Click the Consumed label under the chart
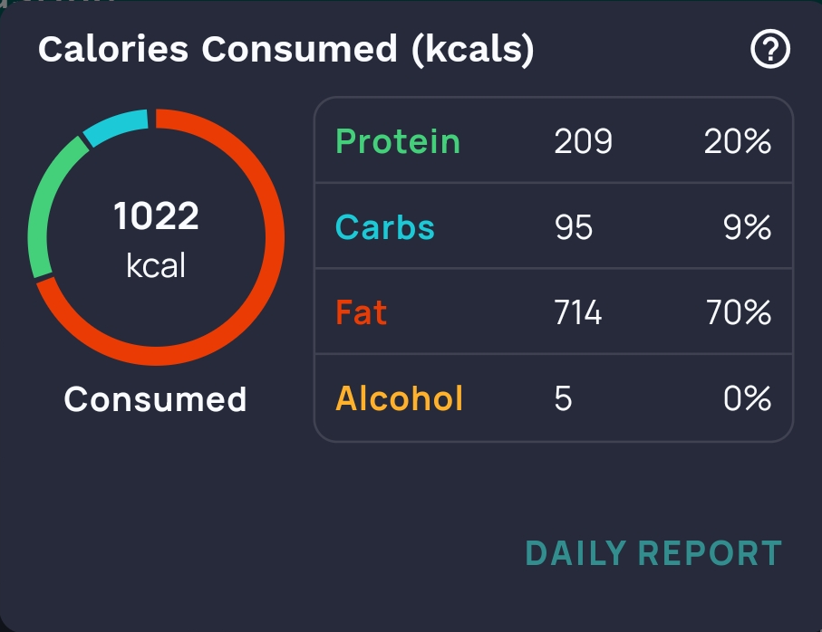The height and width of the screenshot is (632, 822). [x=156, y=399]
